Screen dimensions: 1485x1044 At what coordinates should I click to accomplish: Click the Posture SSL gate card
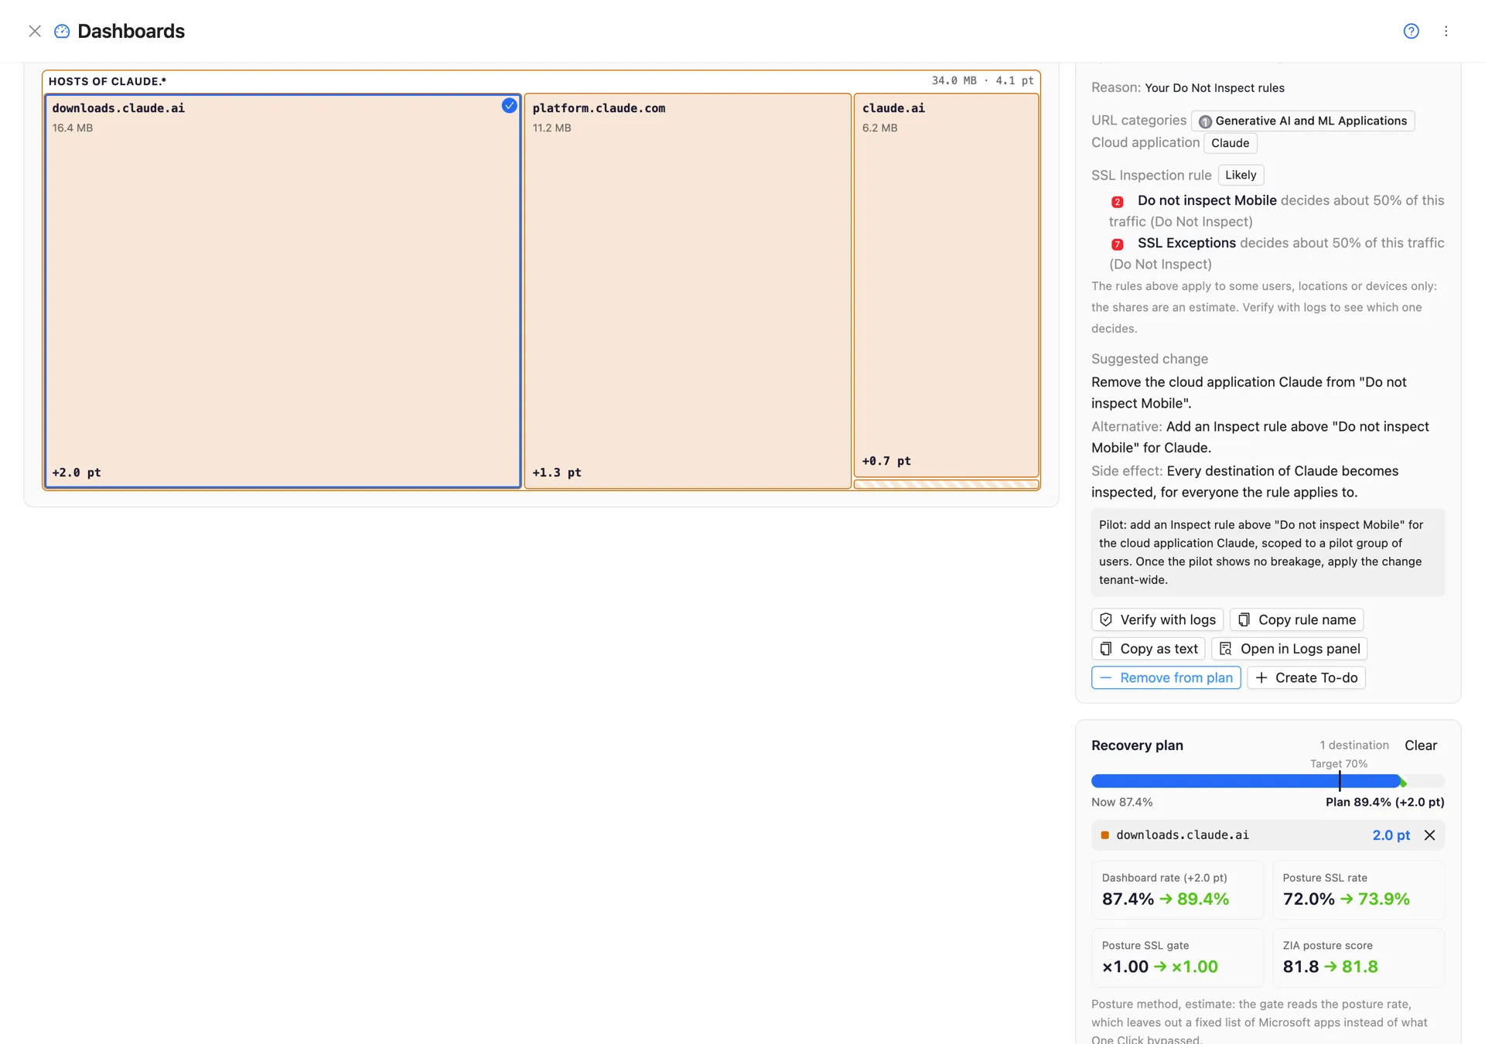click(1177, 958)
